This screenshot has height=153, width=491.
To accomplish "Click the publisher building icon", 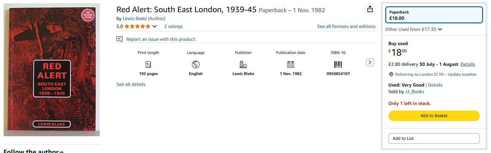I will point(243,64).
